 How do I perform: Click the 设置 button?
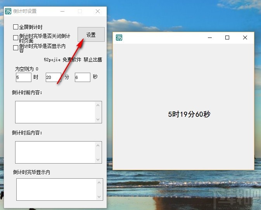click(91, 34)
